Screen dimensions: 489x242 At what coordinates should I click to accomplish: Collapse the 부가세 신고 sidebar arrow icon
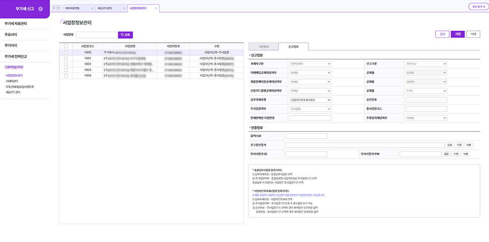40,9
